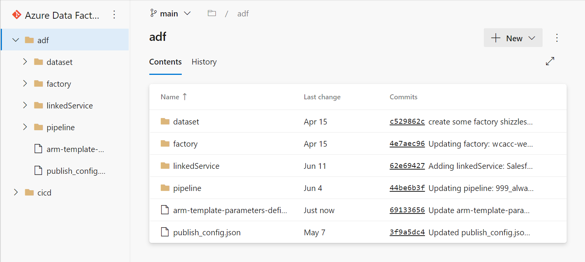Switch to the History tab
The height and width of the screenshot is (262, 585).
point(204,62)
